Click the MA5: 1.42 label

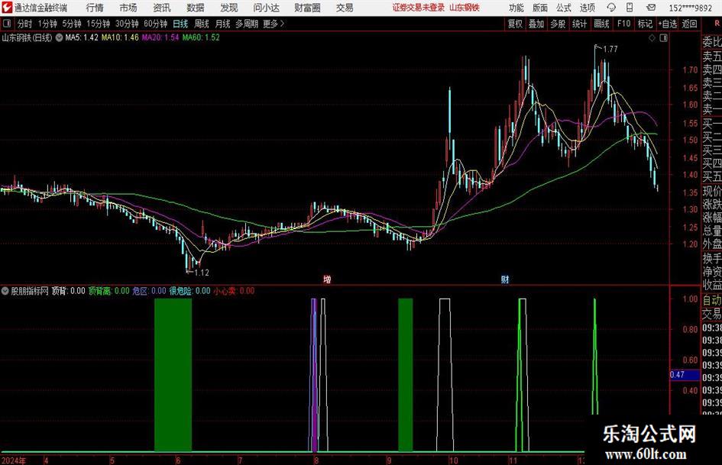(x=82, y=37)
